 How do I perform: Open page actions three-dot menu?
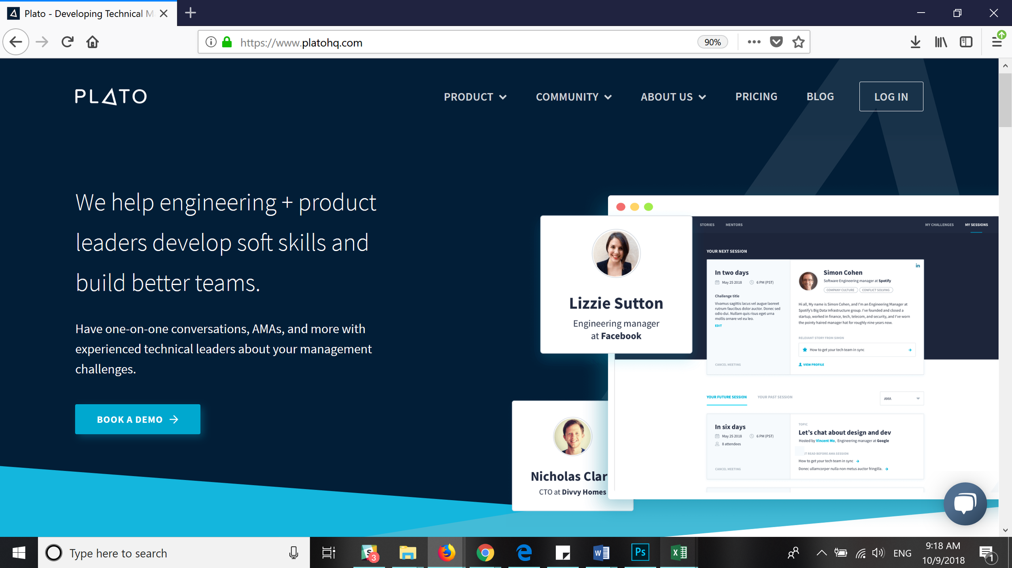pos(754,42)
